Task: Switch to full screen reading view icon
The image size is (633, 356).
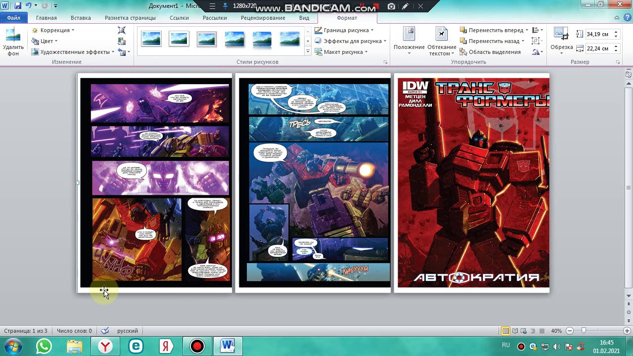Action: (x=515, y=331)
